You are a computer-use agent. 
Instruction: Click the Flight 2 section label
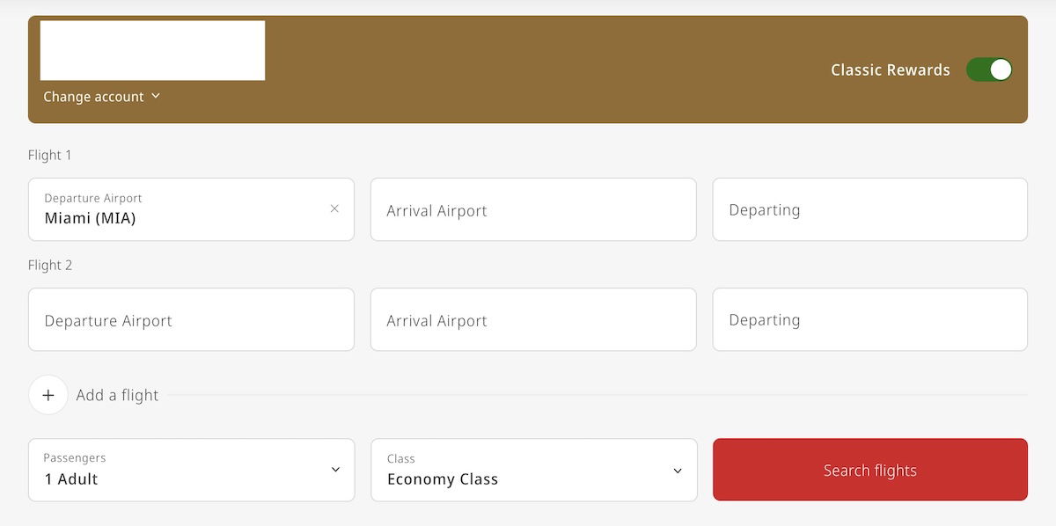tap(50, 265)
